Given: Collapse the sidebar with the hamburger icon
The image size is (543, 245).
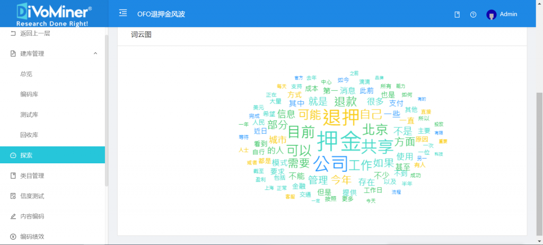Looking at the screenshot, I should [122, 13].
